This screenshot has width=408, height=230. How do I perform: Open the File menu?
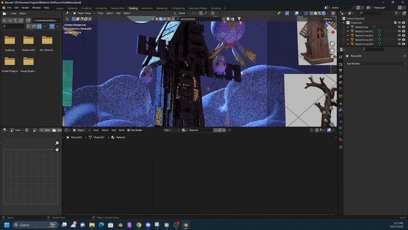(x=10, y=8)
